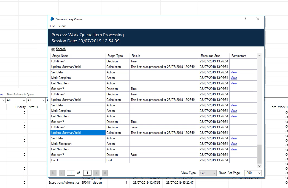Click the log vertical scrollbar thumb
The height and width of the screenshot is (188, 288).
(x=259, y=154)
